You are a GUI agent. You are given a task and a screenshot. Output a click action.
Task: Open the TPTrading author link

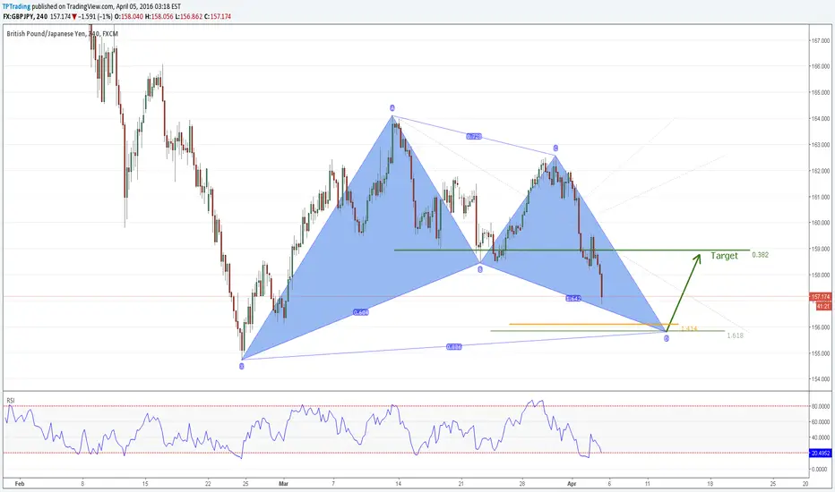tap(16, 7)
